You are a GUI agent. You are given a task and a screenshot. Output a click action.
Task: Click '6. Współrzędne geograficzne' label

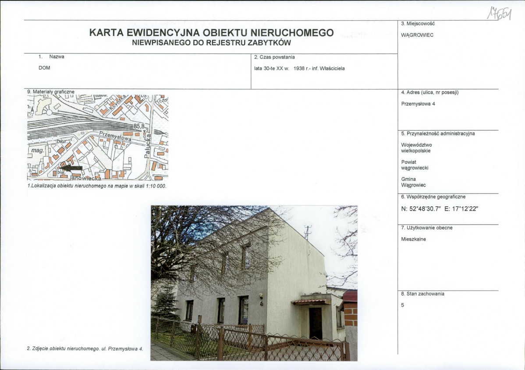coord(433,197)
